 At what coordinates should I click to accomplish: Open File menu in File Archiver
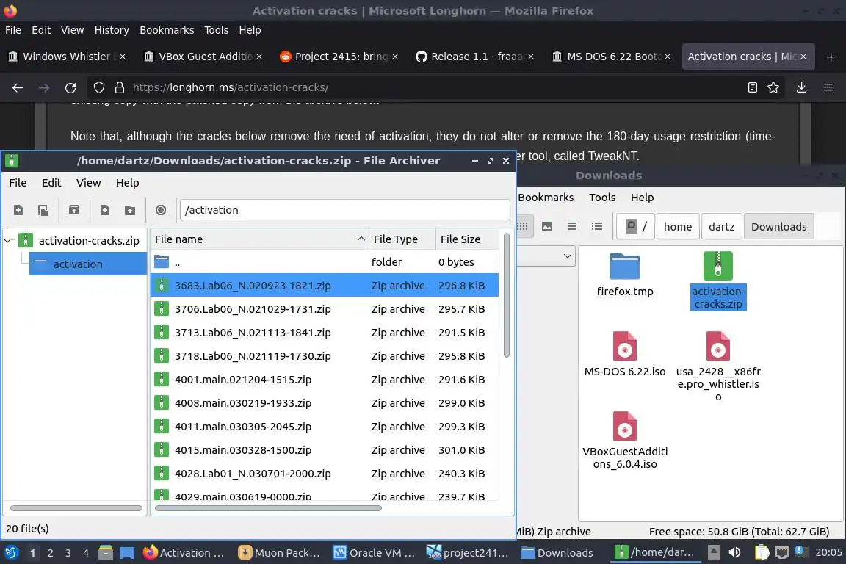click(x=18, y=182)
